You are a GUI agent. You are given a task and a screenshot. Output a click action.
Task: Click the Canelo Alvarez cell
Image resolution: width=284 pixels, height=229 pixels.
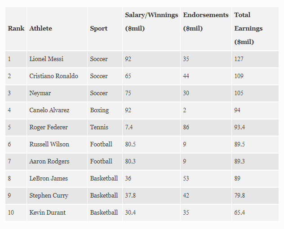(x=49, y=110)
